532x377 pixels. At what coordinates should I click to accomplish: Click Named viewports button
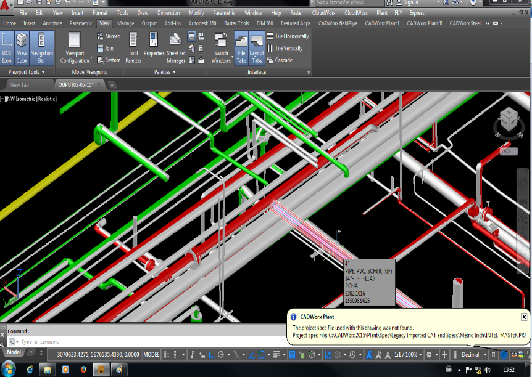point(109,36)
